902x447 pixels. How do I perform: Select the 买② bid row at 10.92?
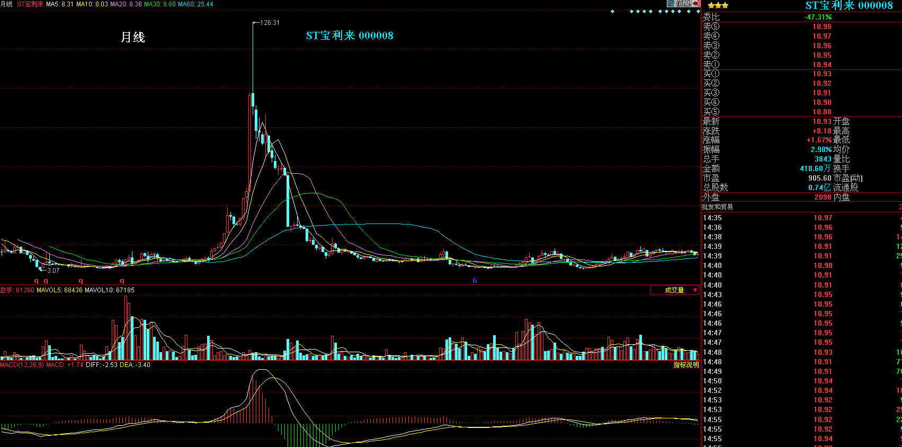802,83
